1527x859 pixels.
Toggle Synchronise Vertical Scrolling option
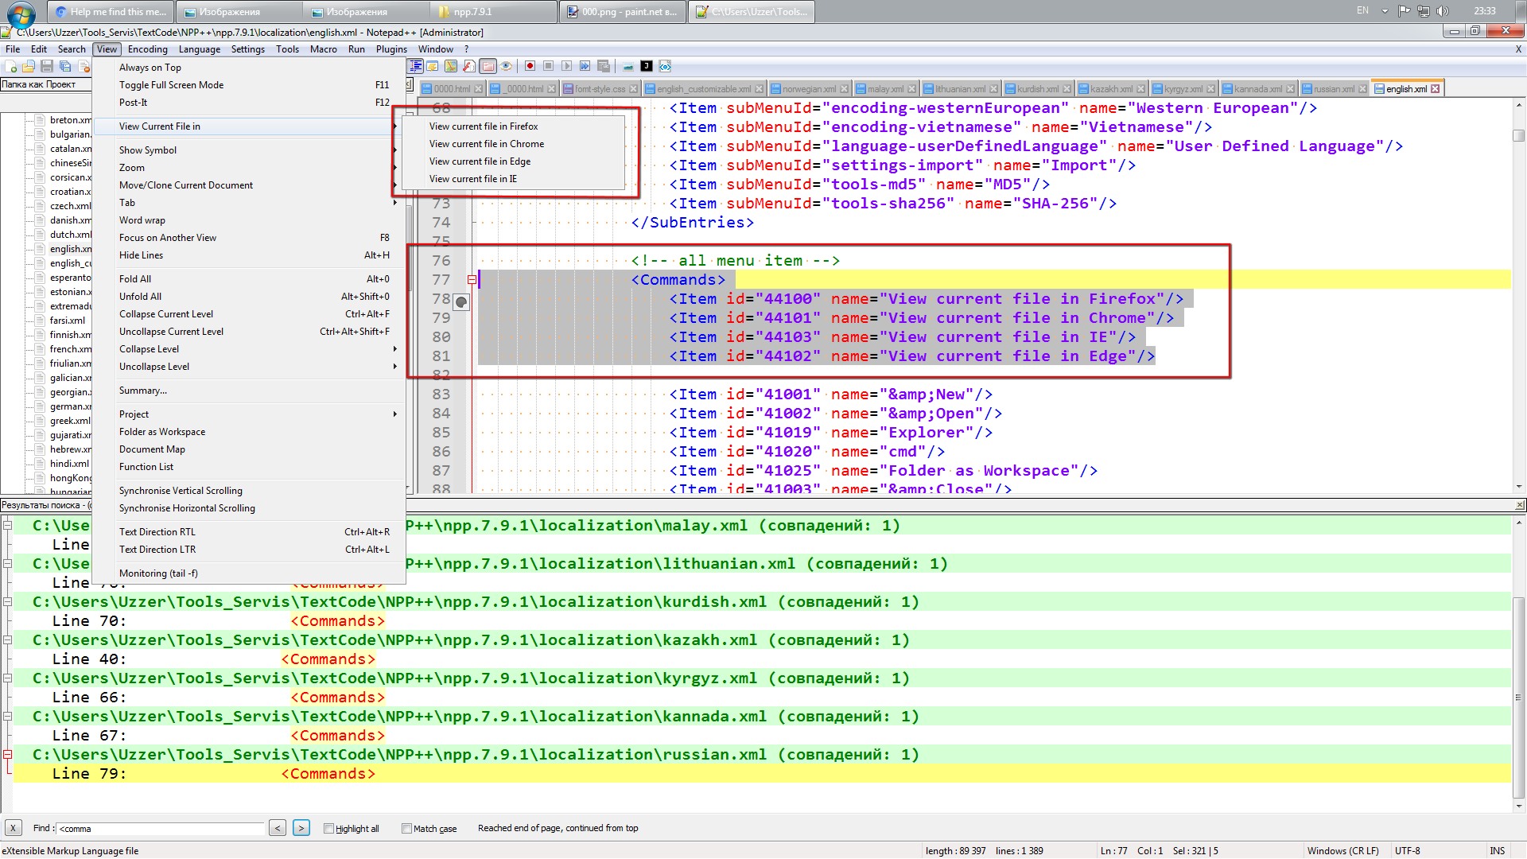point(249,491)
